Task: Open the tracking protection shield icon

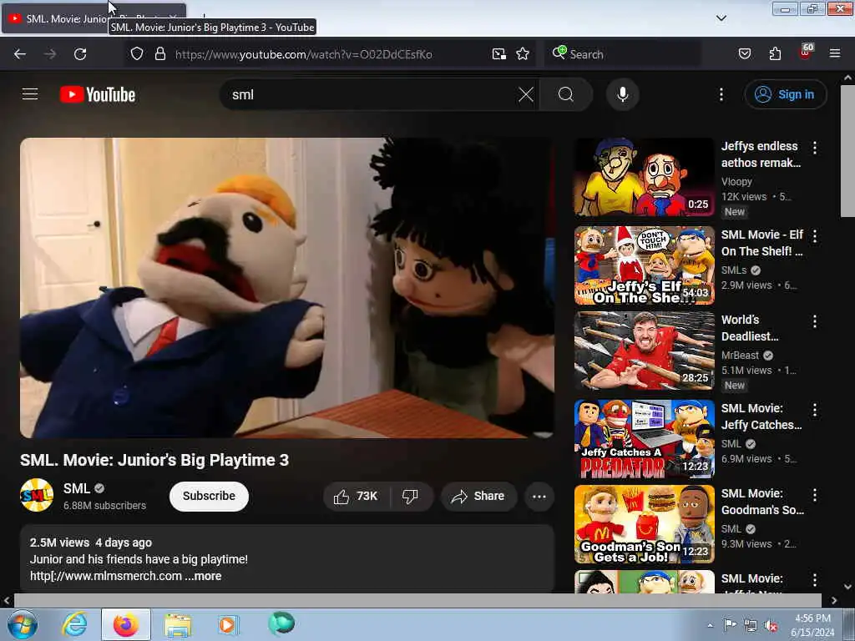Action: click(137, 54)
